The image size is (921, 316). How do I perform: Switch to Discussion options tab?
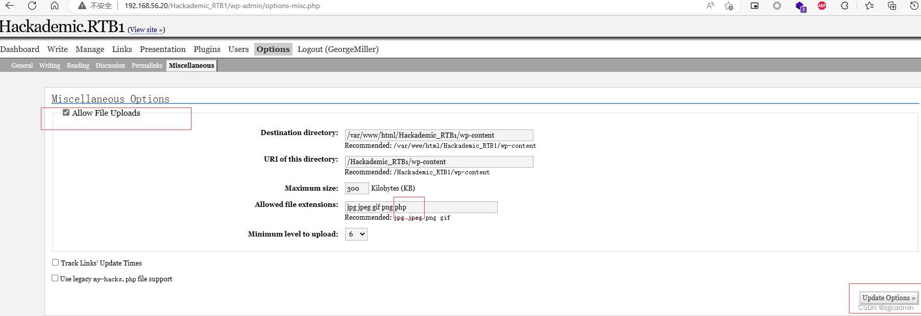[110, 65]
